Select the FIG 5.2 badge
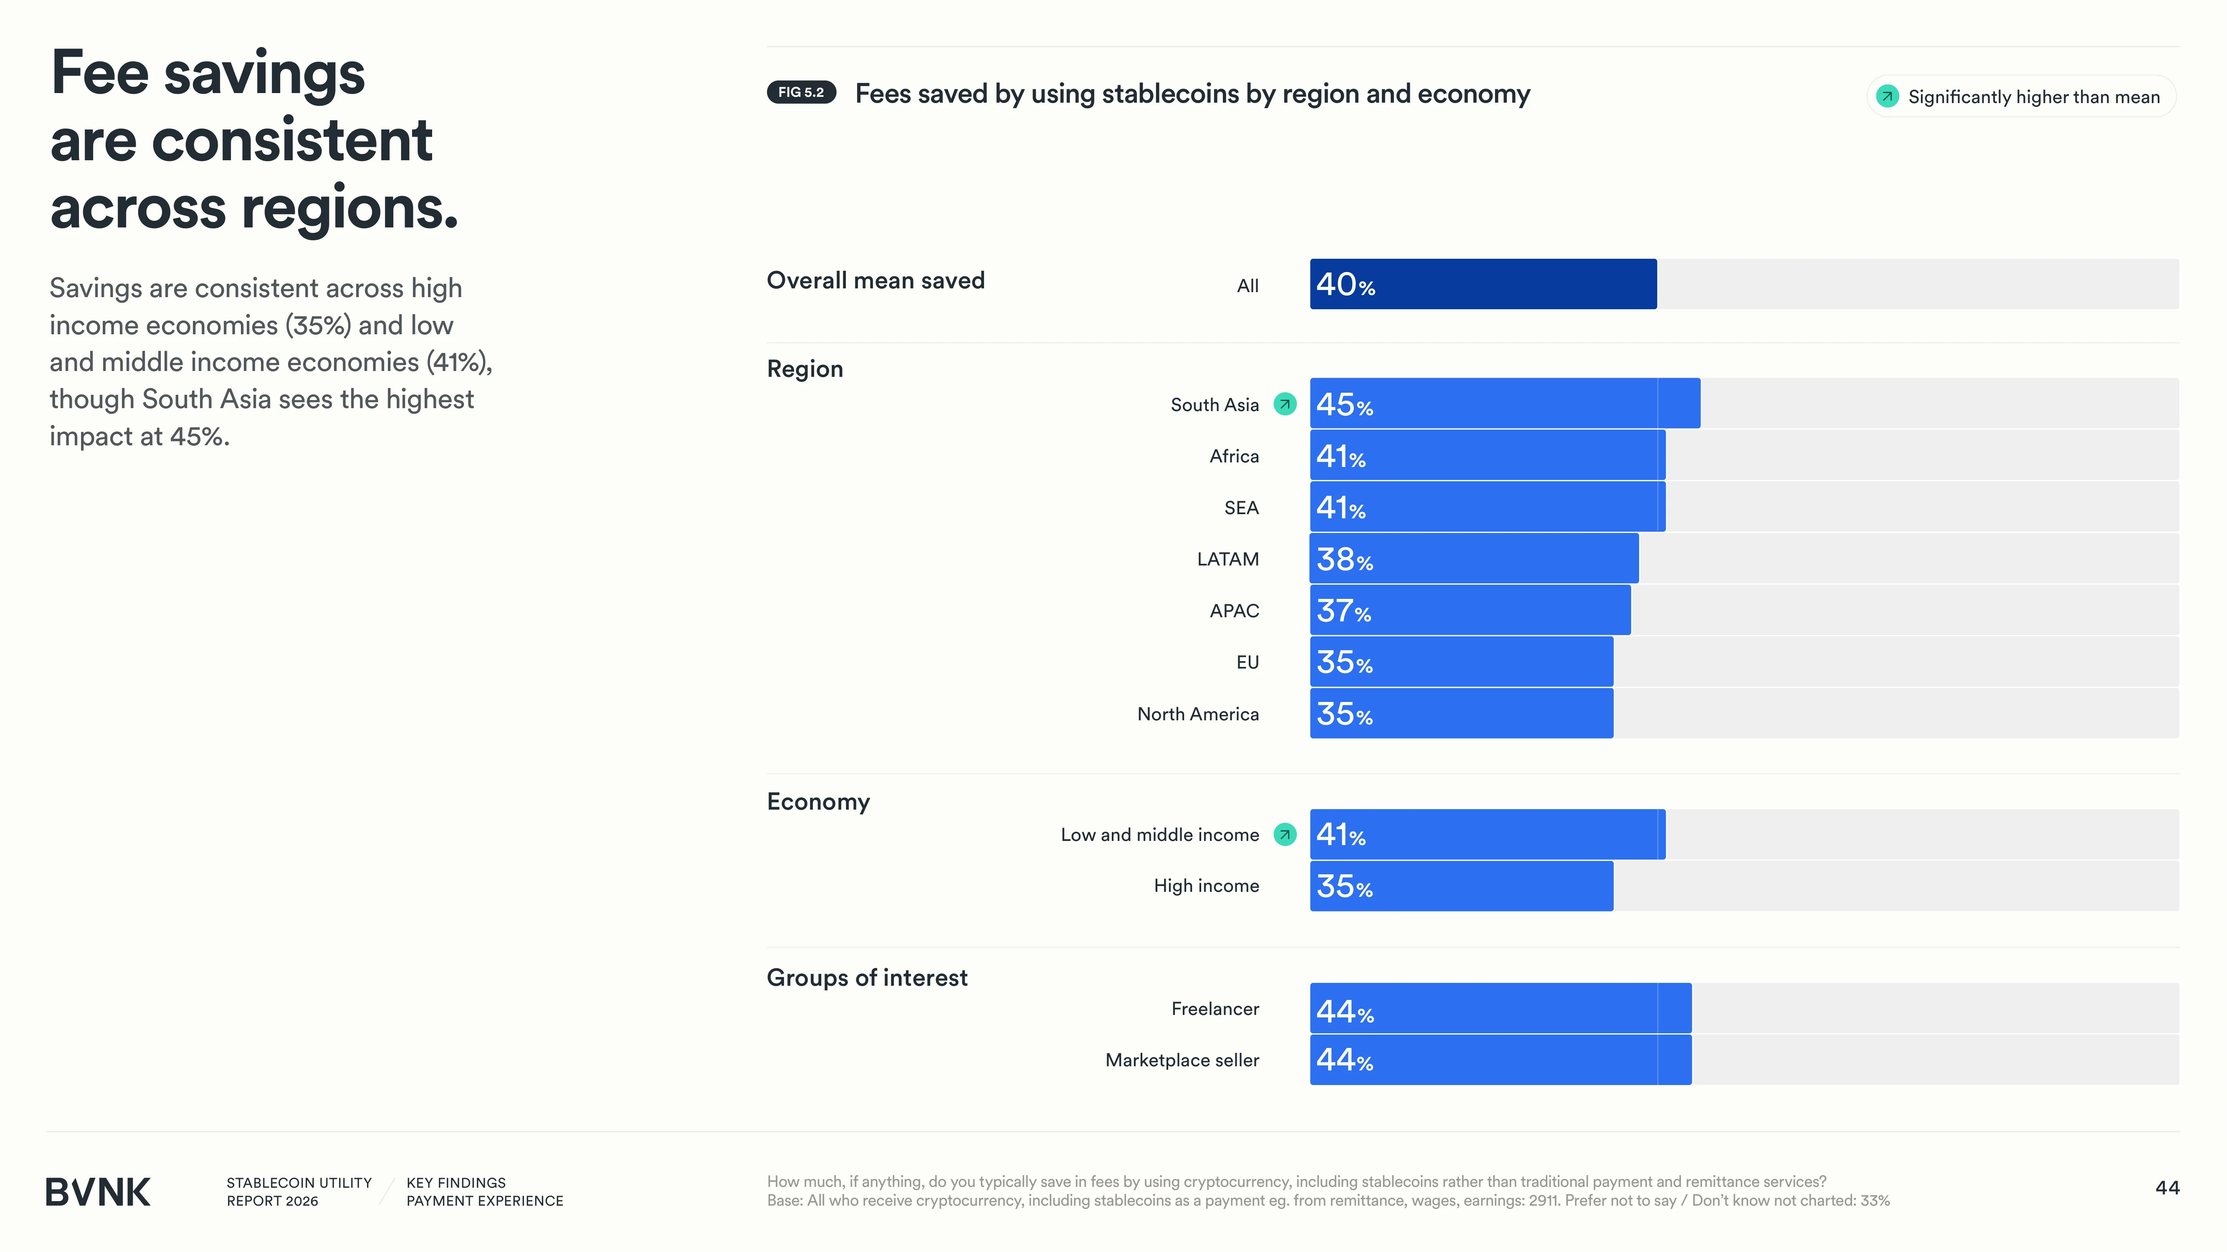2227x1252 pixels. [x=801, y=93]
